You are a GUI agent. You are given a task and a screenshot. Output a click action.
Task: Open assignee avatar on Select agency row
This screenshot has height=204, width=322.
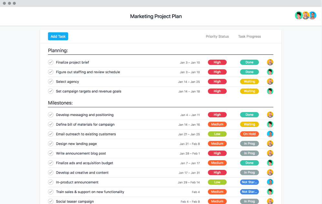click(x=270, y=82)
